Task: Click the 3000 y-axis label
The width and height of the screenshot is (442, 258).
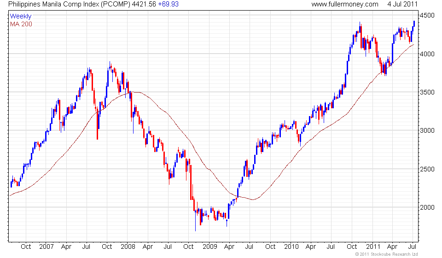Action: click(x=427, y=130)
